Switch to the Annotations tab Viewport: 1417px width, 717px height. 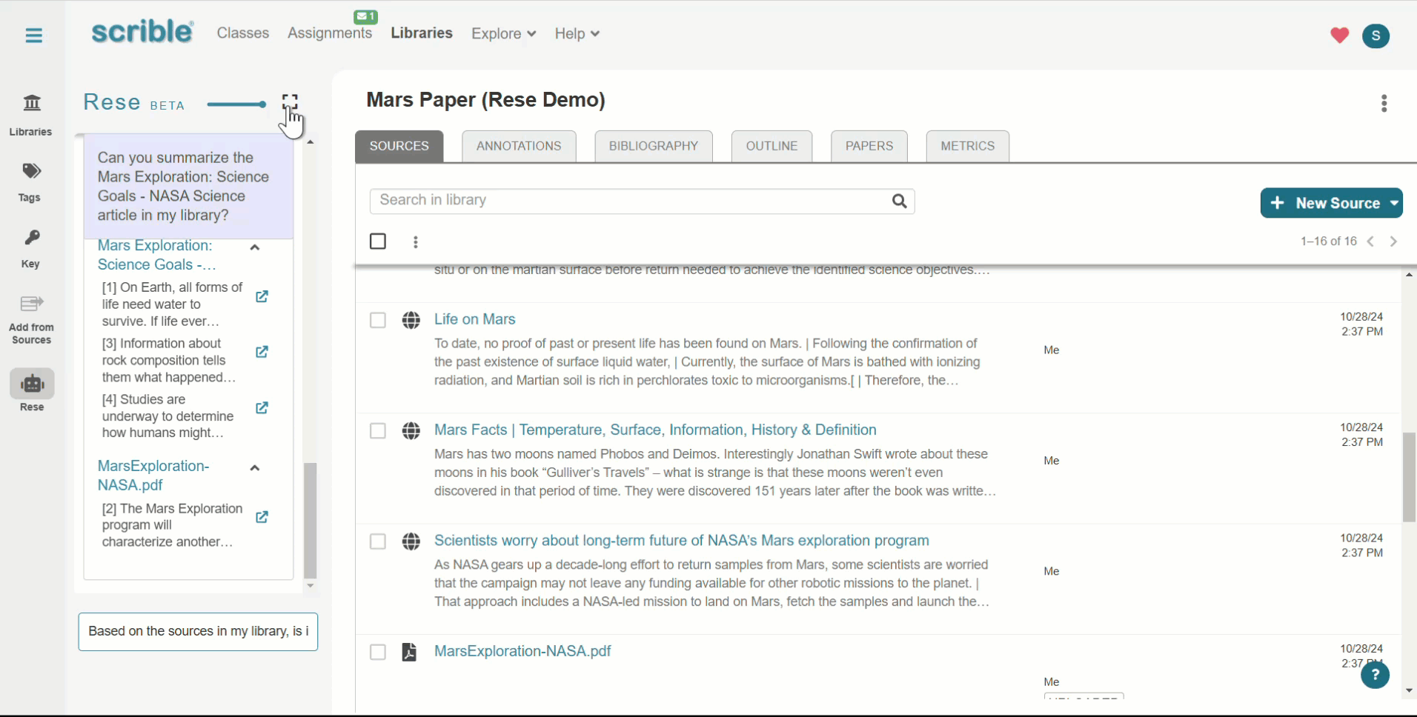519,146
